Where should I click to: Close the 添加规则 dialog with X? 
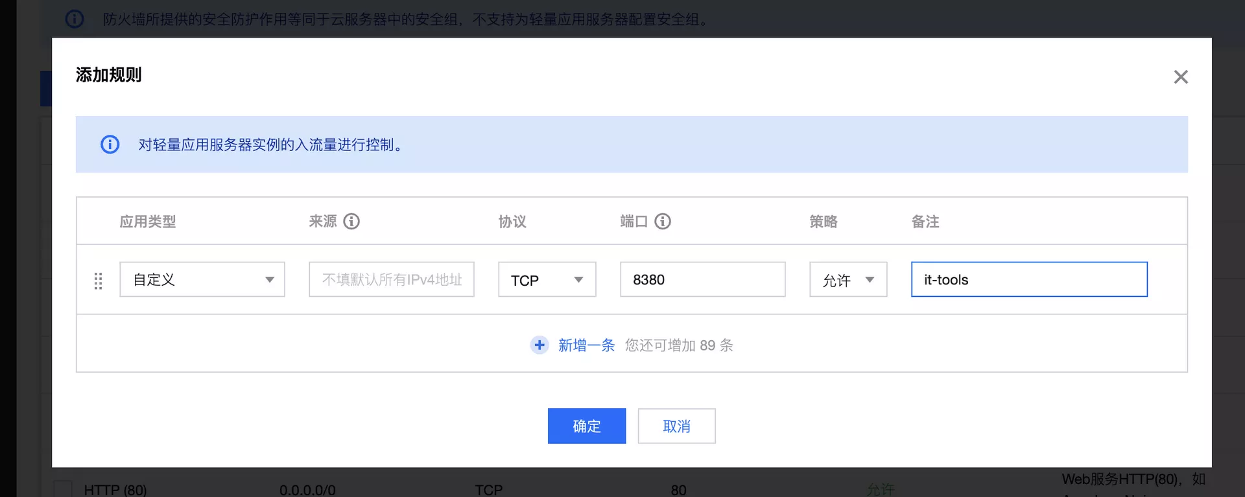[x=1180, y=77]
